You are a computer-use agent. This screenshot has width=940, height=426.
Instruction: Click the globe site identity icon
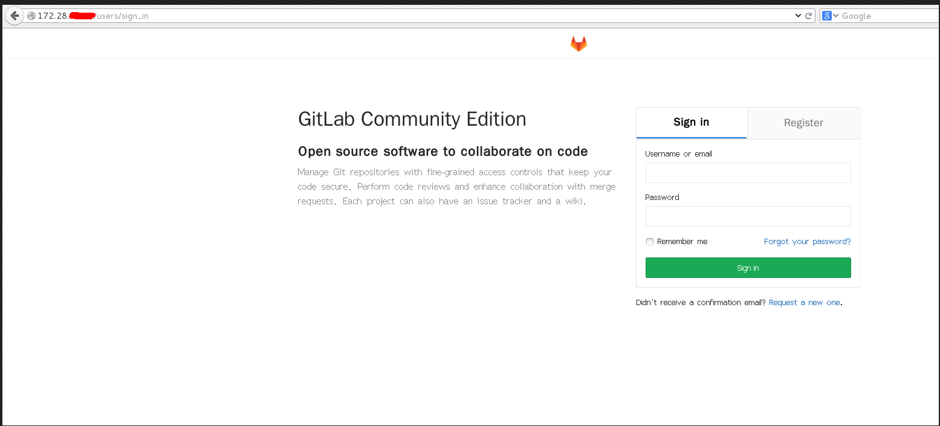coord(31,16)
